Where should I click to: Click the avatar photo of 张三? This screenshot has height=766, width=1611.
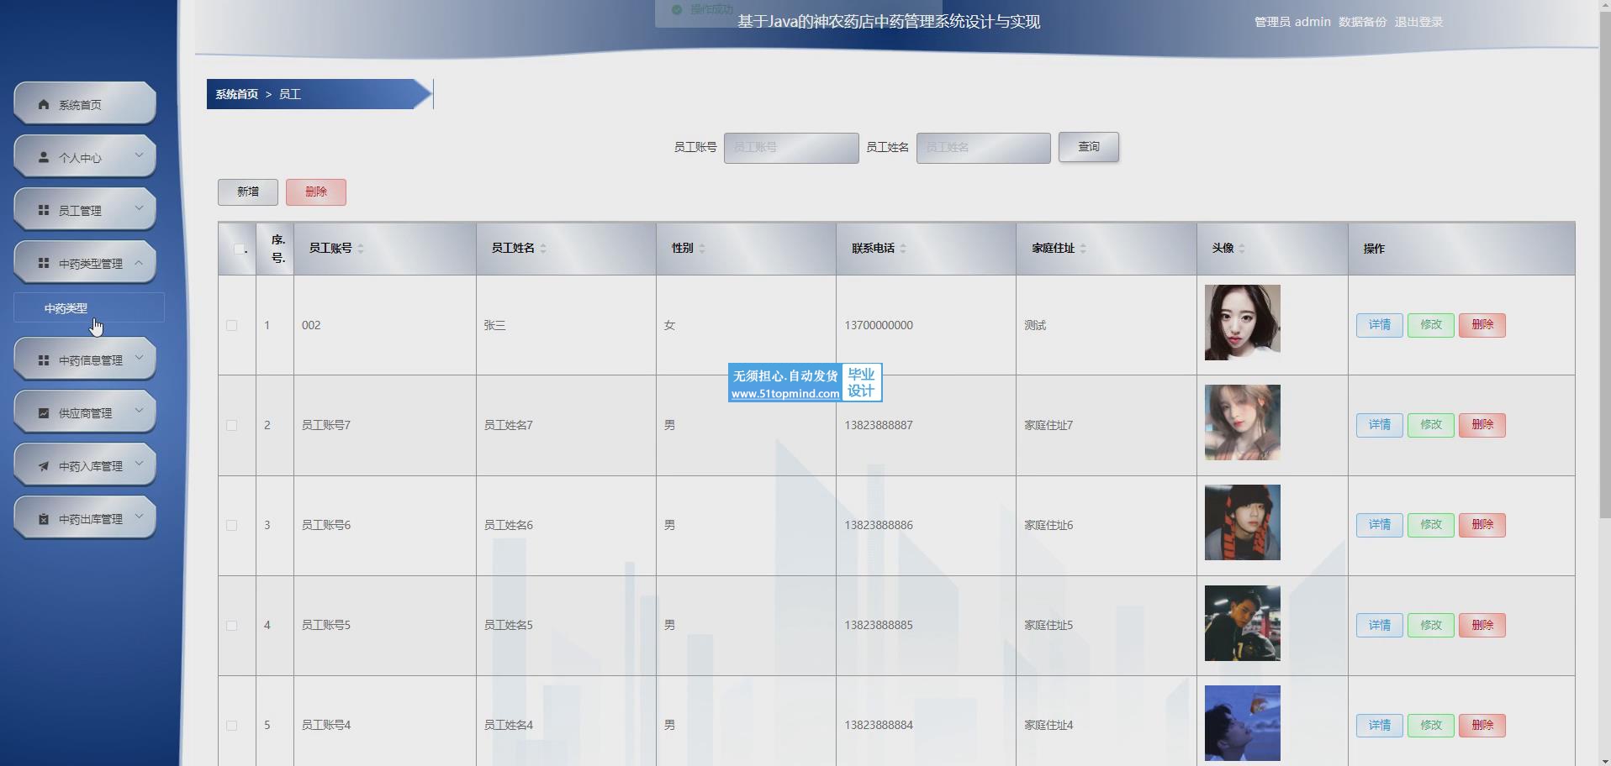point(1243,323)
